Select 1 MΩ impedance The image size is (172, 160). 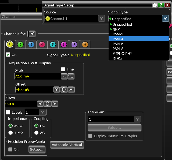10,133
